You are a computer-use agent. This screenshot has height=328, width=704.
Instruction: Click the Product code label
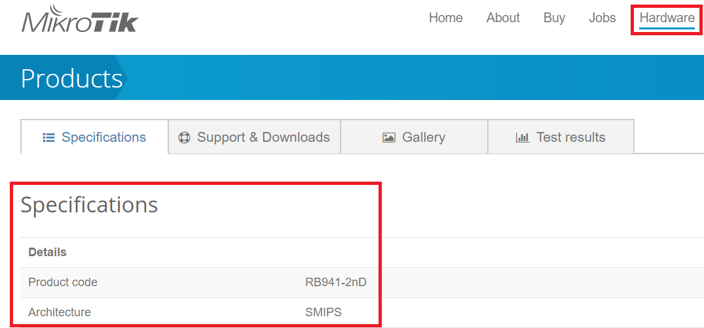pos(63,282)
